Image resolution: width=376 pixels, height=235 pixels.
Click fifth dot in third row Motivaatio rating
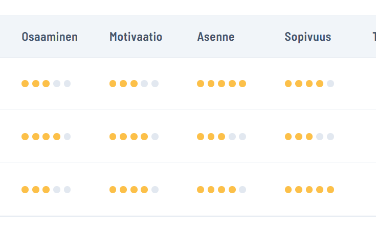[155, 190]
